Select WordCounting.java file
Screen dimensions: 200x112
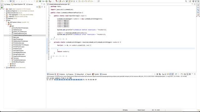pyautogui.click(x=19, y=62)
